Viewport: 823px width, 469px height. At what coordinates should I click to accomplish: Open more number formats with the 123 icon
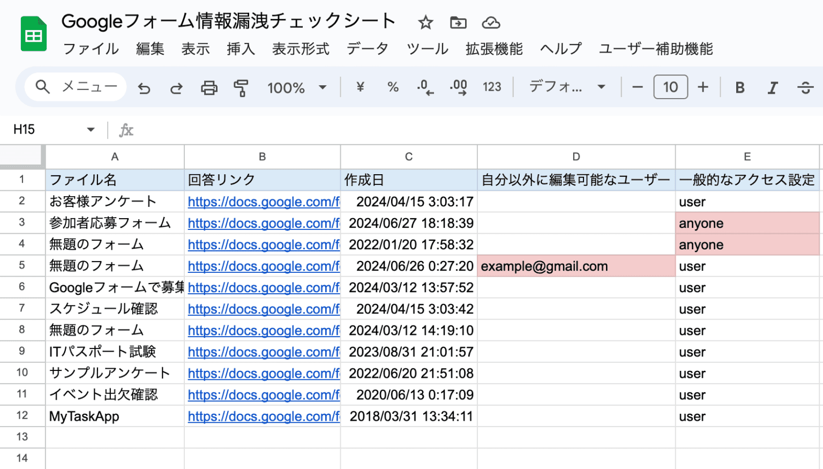pyautogui.click(x=492, y=87)
